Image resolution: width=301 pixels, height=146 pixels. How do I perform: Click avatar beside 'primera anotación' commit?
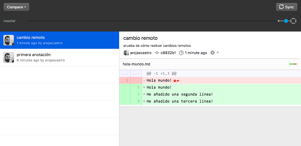pos(9,57)
